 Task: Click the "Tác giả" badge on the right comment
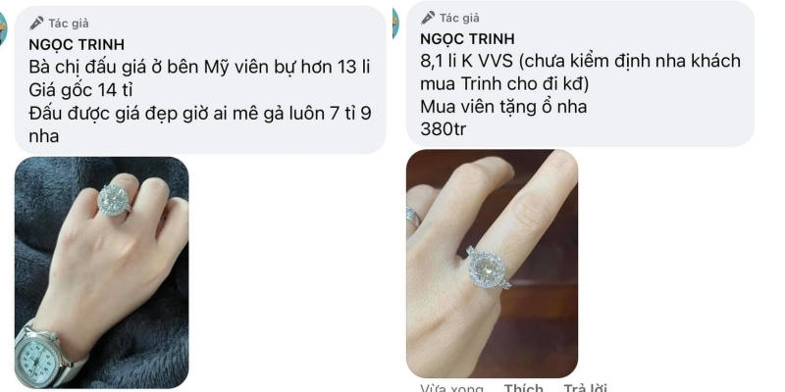450,18
